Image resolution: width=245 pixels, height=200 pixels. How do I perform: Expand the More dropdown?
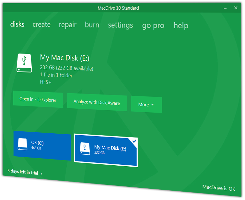click(146, 105)
